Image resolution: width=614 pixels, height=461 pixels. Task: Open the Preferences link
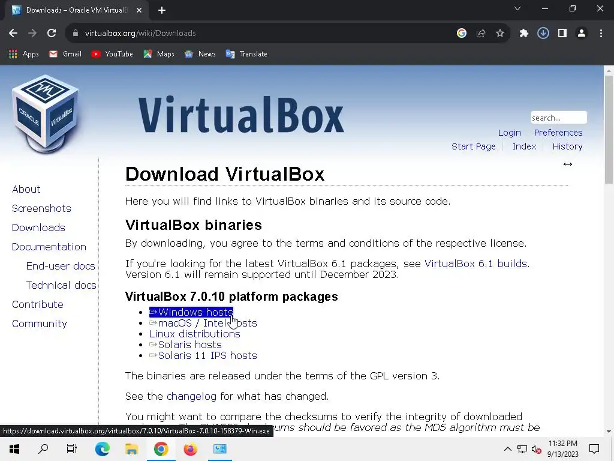(558, 133)
